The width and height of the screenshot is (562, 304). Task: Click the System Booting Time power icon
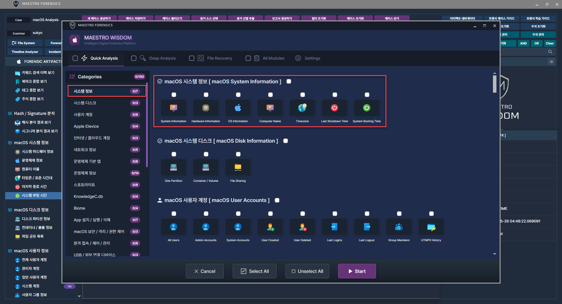[x=367, y=108]
